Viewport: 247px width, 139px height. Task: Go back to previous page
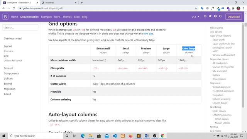coord(3,8)
